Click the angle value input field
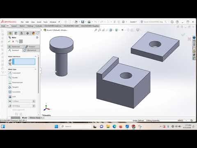 tap(22, 106)
